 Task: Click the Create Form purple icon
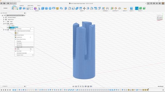click(x=35, y=8)
